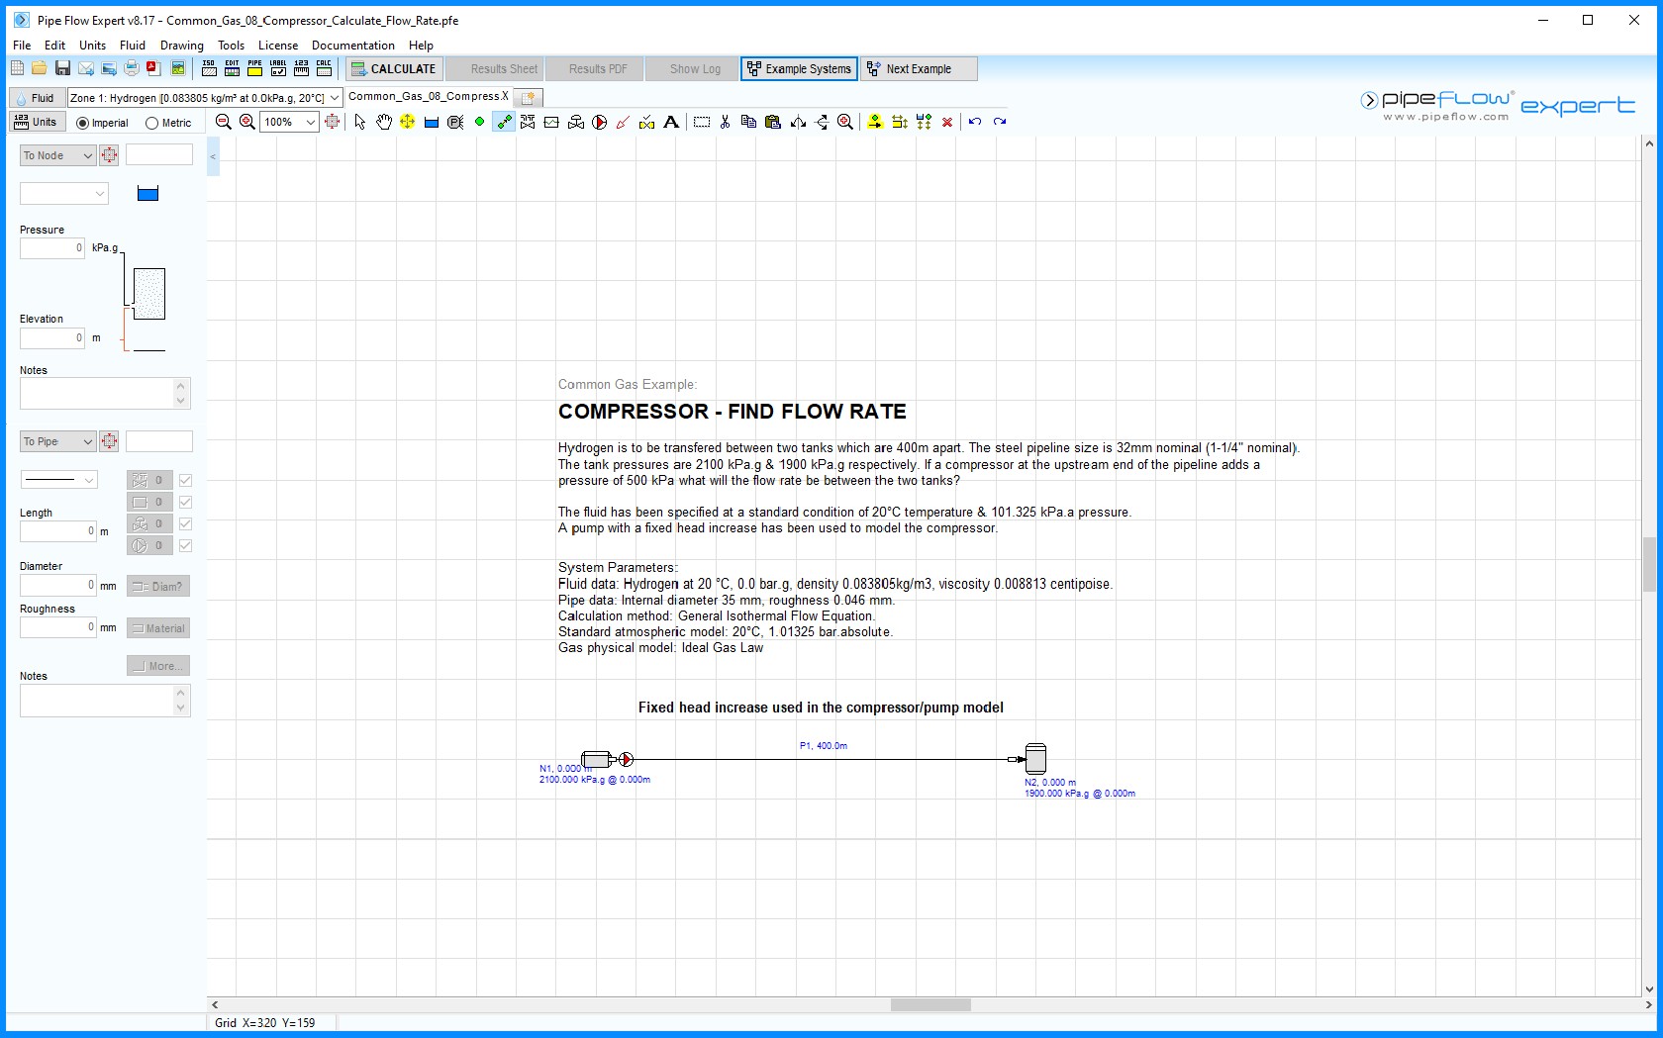Viewport: 1663px width, 1038px height.
Task: Click the More... button
Action: coord(158,665)
